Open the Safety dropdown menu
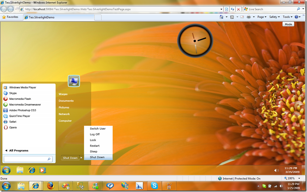Screen dimensions: 307x192 point(275,17)
